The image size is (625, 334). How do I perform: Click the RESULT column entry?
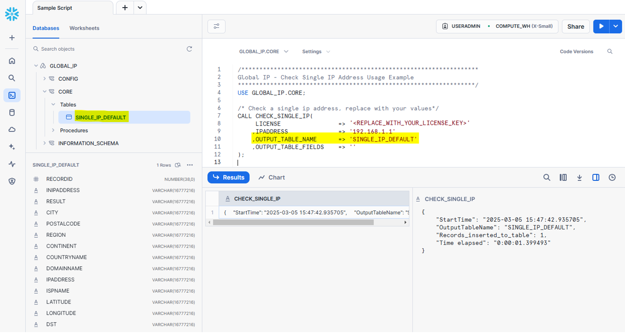tap(114, 202)
